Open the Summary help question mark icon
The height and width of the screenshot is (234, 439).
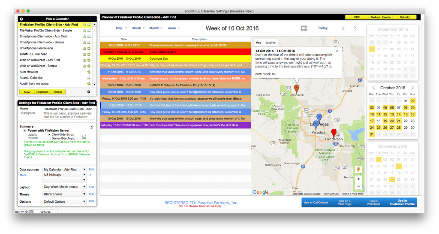pos(91,127)
